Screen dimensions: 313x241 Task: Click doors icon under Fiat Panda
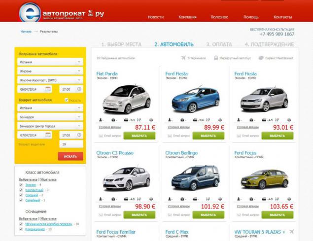[126, 120]
